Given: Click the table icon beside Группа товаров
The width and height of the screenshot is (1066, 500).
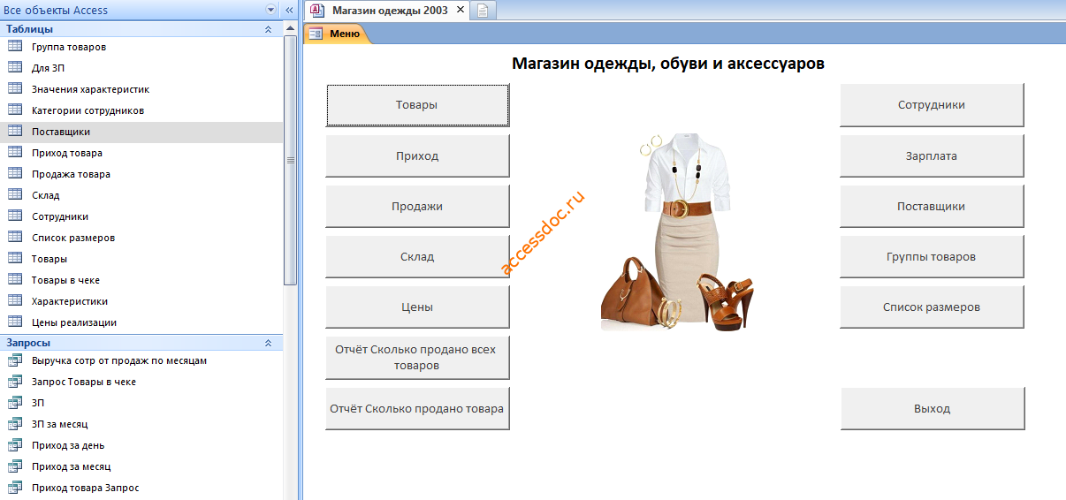Looking at the screenshot, I should pos(15,46).
